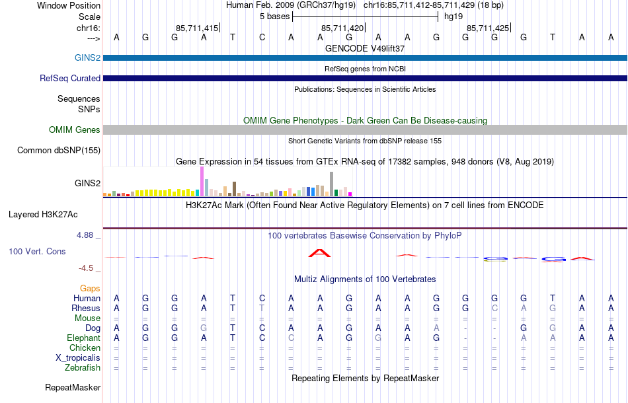
Task: Click Multiz Alignments of 100 Vertebrates title
Action: (365, 279)
